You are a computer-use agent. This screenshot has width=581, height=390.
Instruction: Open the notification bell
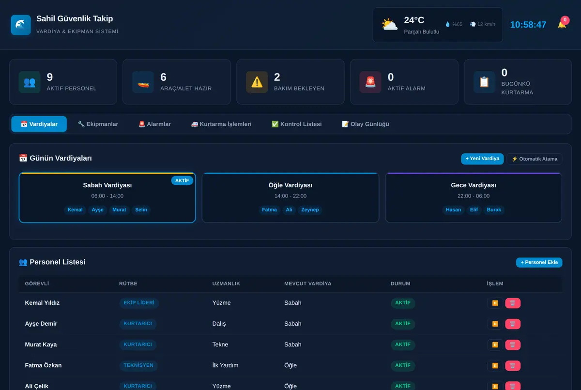[x=562, y=24]
